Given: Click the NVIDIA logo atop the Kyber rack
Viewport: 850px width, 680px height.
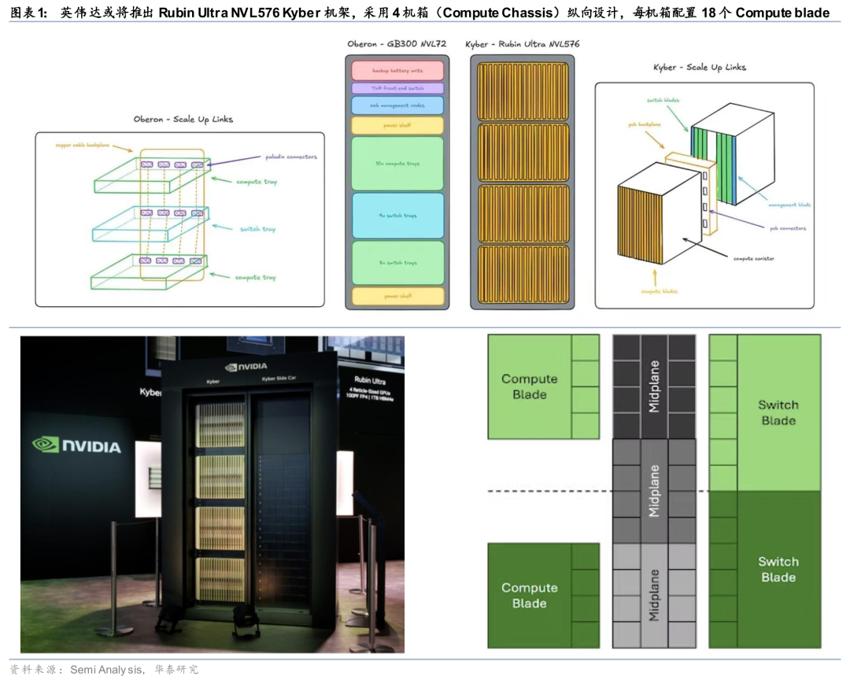Looking at the screenshot, I should click(x=246, y=367).
